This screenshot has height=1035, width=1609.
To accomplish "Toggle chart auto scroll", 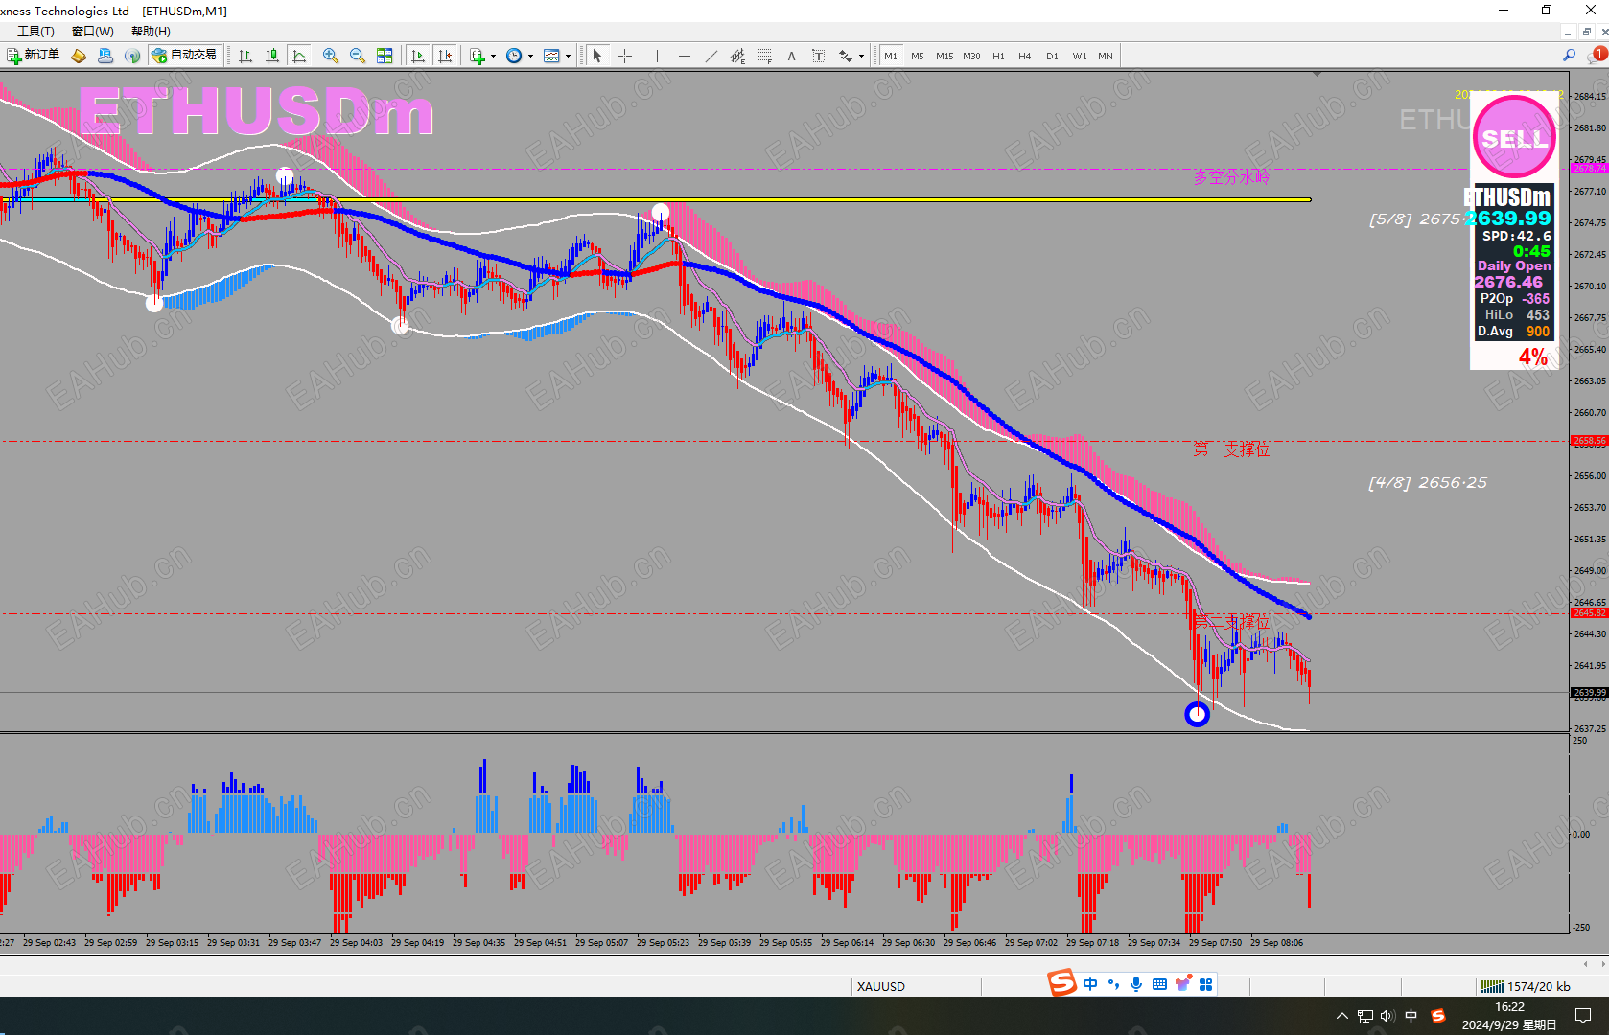I will point(418,56).
